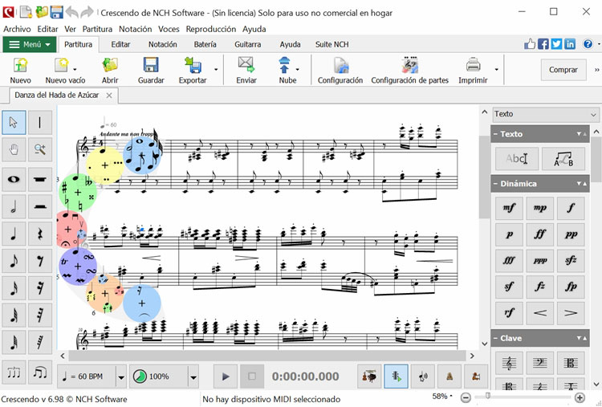Open the Notación menu

coord(135,29)
